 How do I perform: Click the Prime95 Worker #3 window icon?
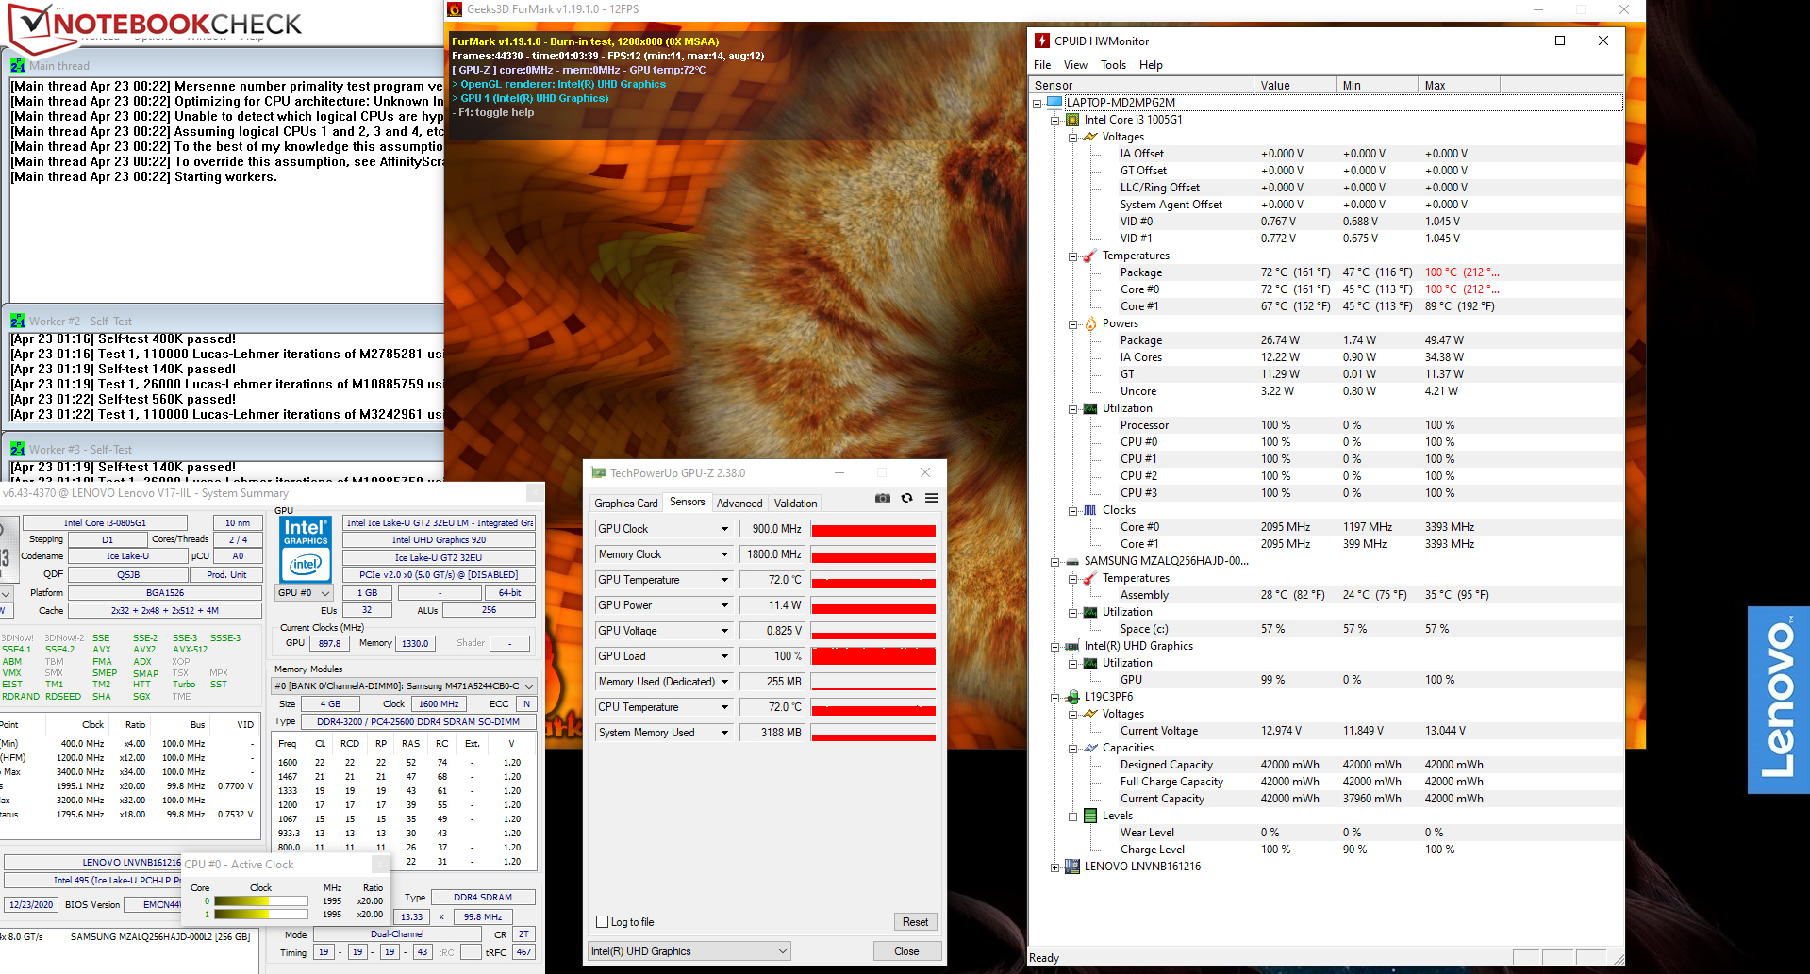point(18,449)
